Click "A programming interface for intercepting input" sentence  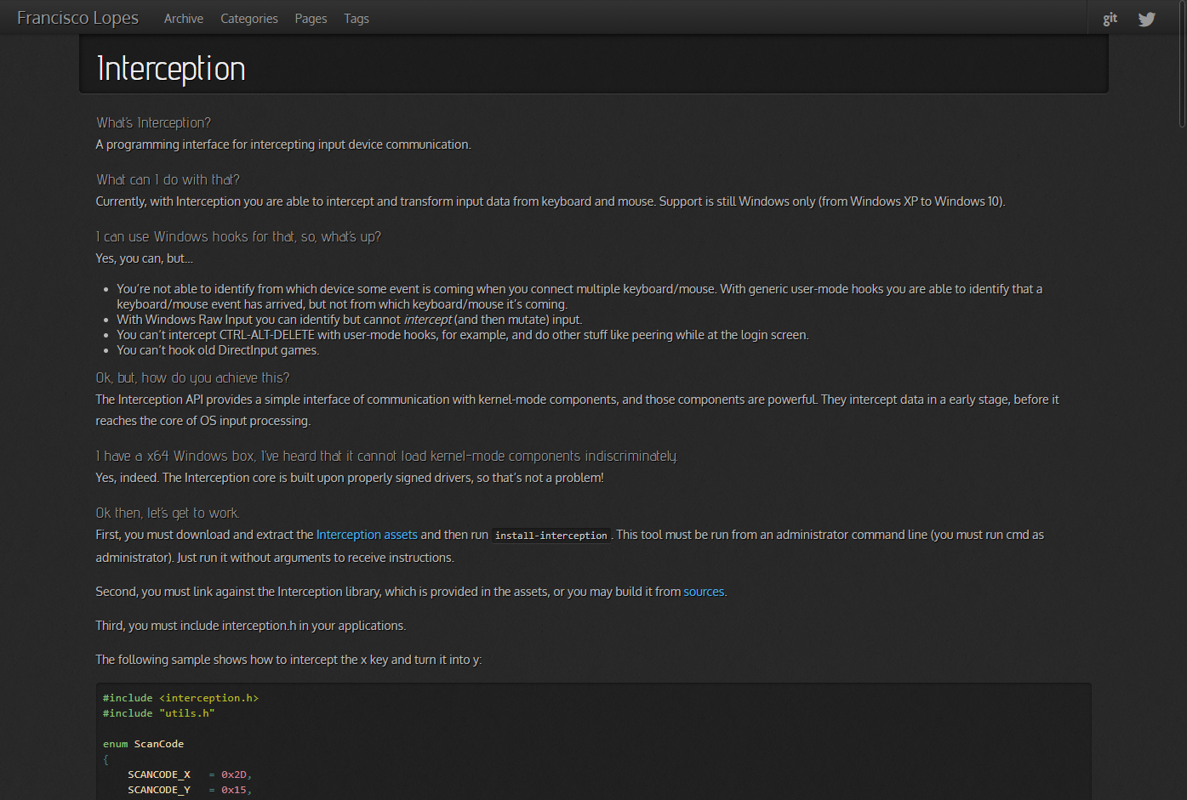[283, 145]
